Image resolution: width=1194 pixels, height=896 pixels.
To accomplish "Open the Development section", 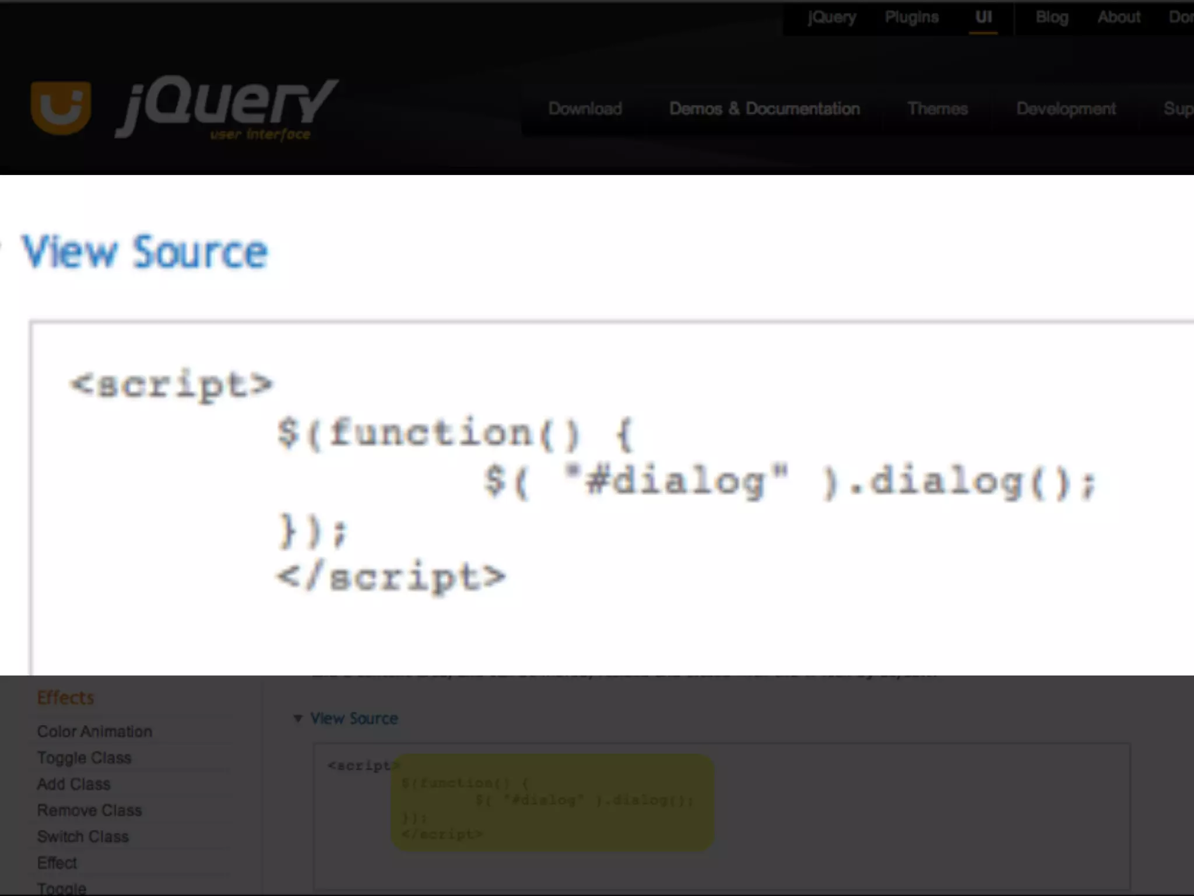I will tap(1066, 109).
